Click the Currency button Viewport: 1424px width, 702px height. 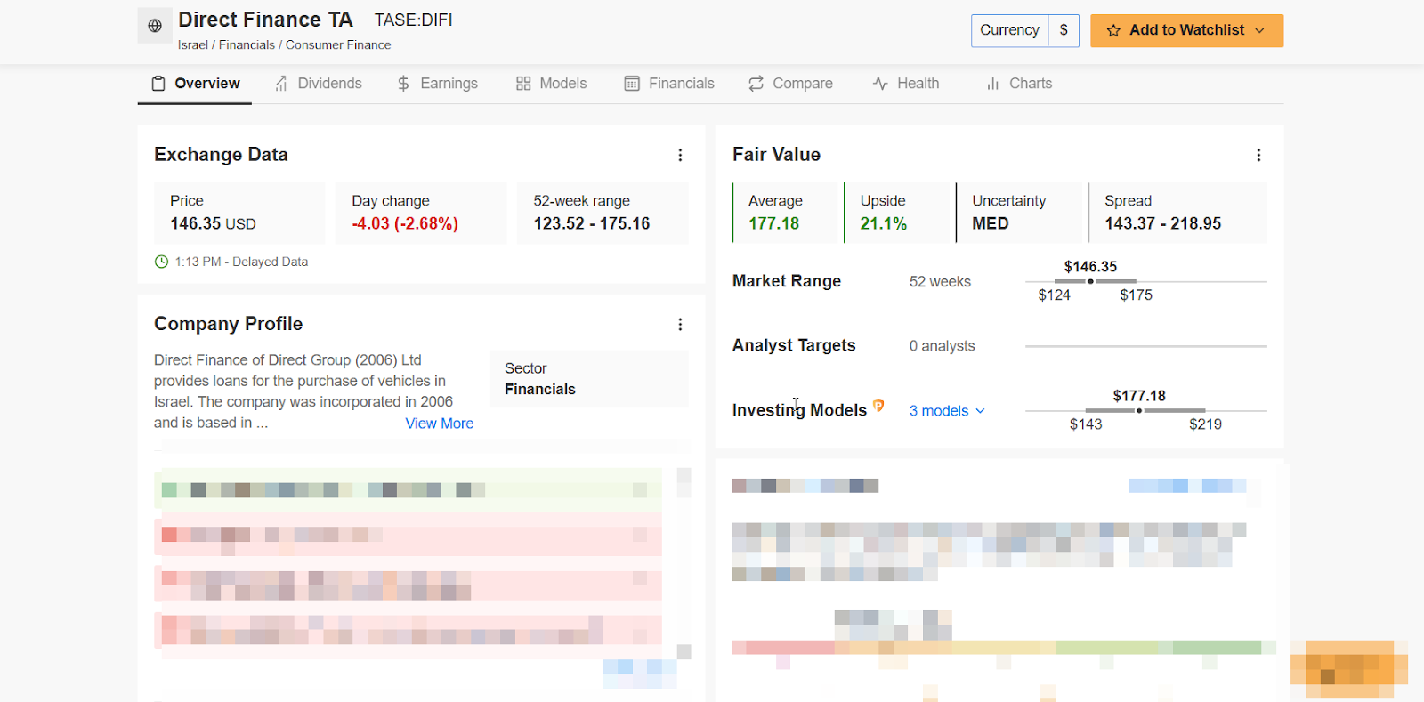click(1009, 30)
